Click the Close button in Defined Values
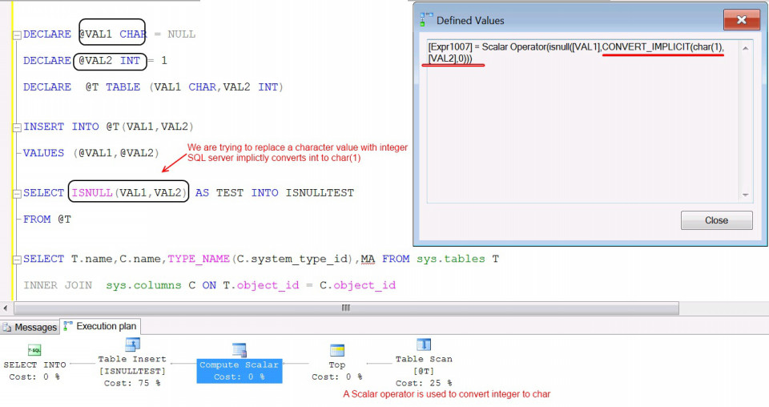This screenshot has height=407, width=769. (716, 220)
